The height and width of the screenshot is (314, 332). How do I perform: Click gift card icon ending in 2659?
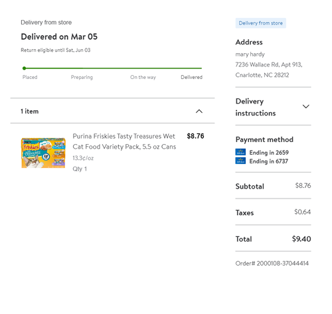[x=240, y=152]
